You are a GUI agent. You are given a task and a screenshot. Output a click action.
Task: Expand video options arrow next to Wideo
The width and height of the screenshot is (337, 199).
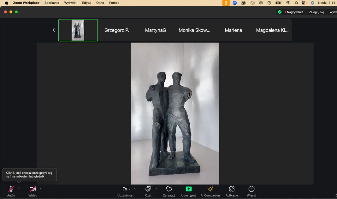[40, 189]
